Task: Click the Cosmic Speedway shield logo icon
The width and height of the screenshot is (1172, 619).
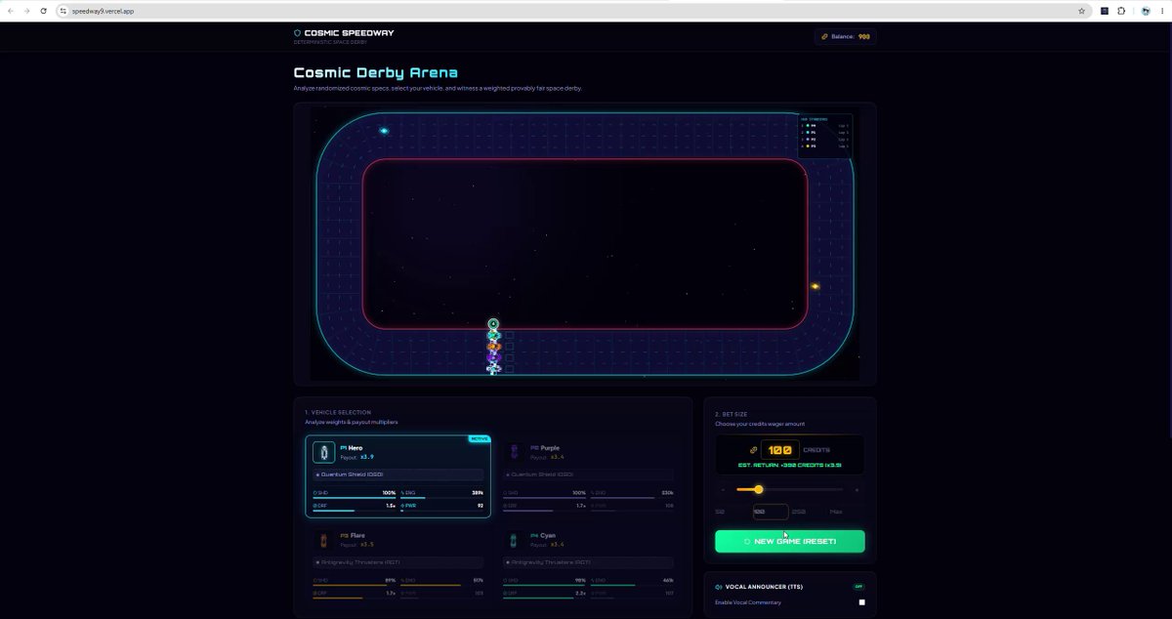Action: [x=298, y=32]
